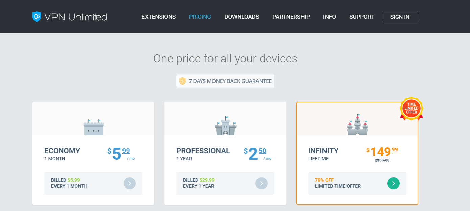Open the Support menu item

point(362,17)
